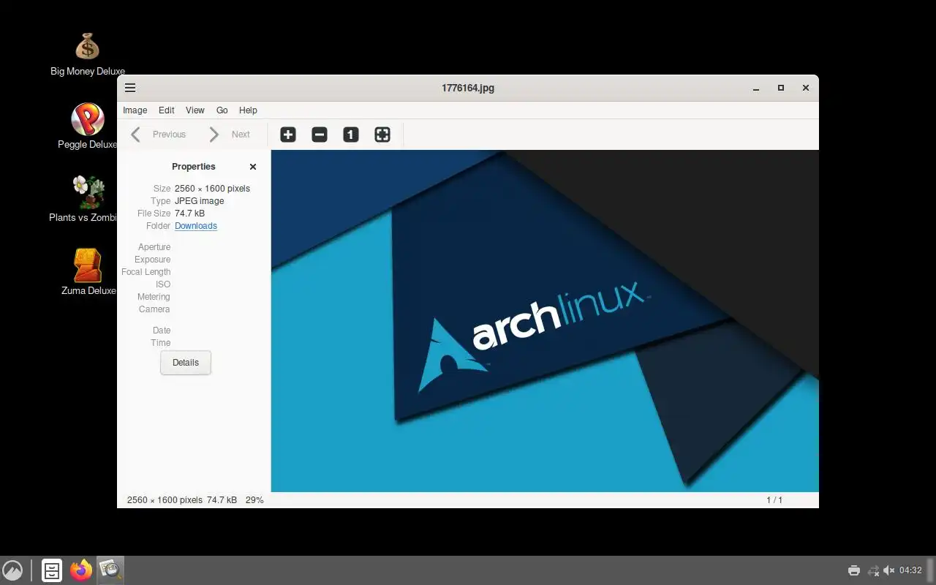Click the Properties panel heading
The image size is (936, 585).
[x=194, y=167]
